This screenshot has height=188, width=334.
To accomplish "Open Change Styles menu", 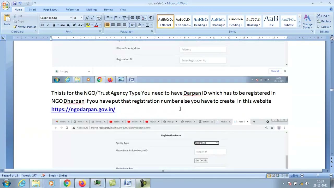I will [307, 21].
